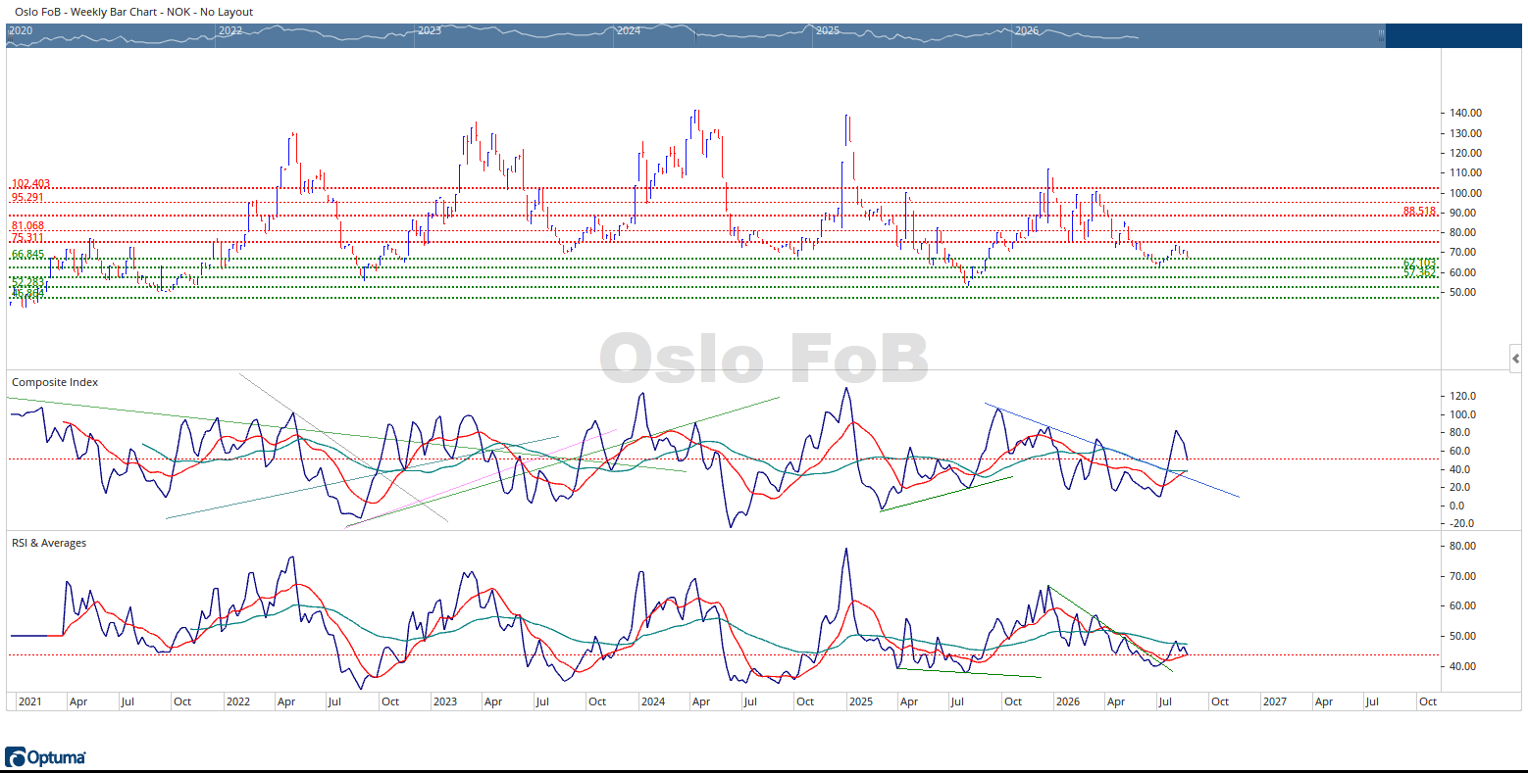This screenshot has height=773, width=1528.
Task: Jump to 2022 on the top overview bar
Action: pos(230,30)
